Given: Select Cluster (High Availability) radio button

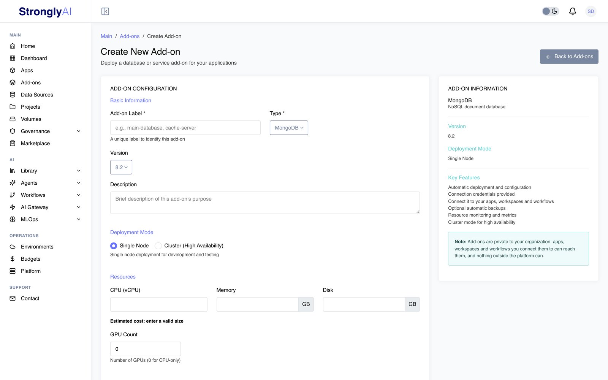Looking at the screenshot, I should tap(158, 246).
